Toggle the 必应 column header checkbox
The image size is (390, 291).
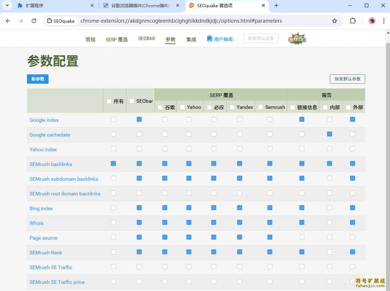coord(209,107)
